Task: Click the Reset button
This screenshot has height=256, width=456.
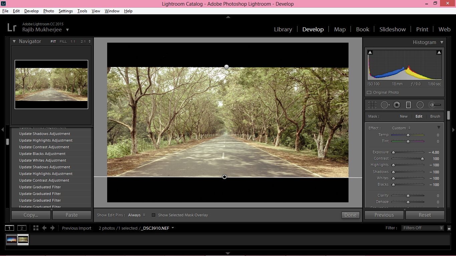Action: tap(425, 215)
